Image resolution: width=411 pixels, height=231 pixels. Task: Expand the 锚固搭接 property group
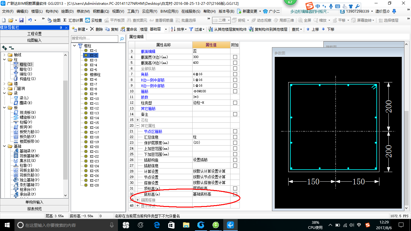[x=138, y=200]
